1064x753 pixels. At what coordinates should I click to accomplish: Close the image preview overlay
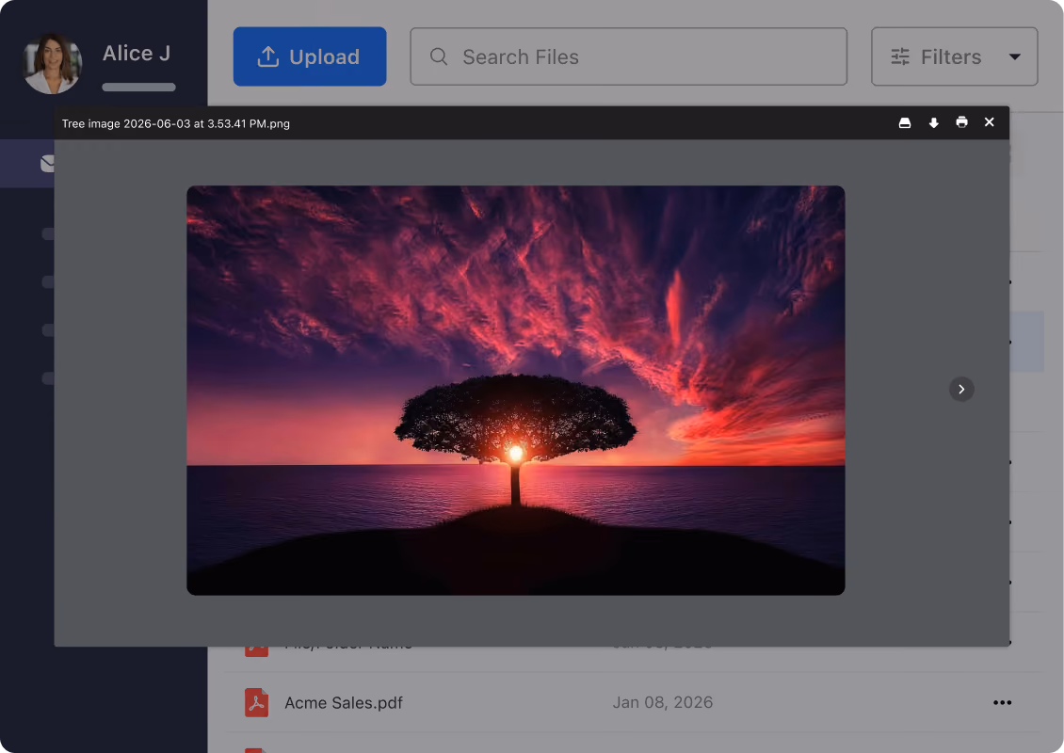point(990,122)
